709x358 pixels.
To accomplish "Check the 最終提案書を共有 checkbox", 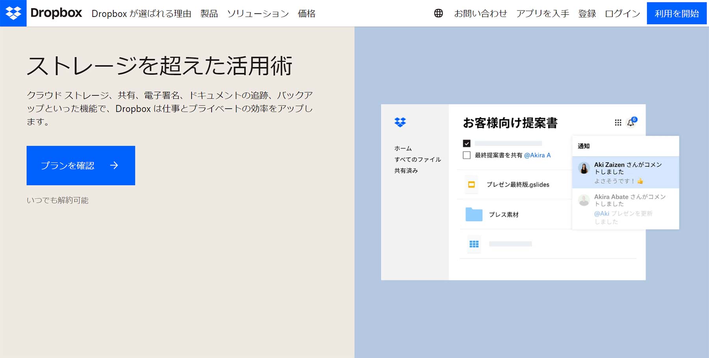I will (x=467, y=155).
